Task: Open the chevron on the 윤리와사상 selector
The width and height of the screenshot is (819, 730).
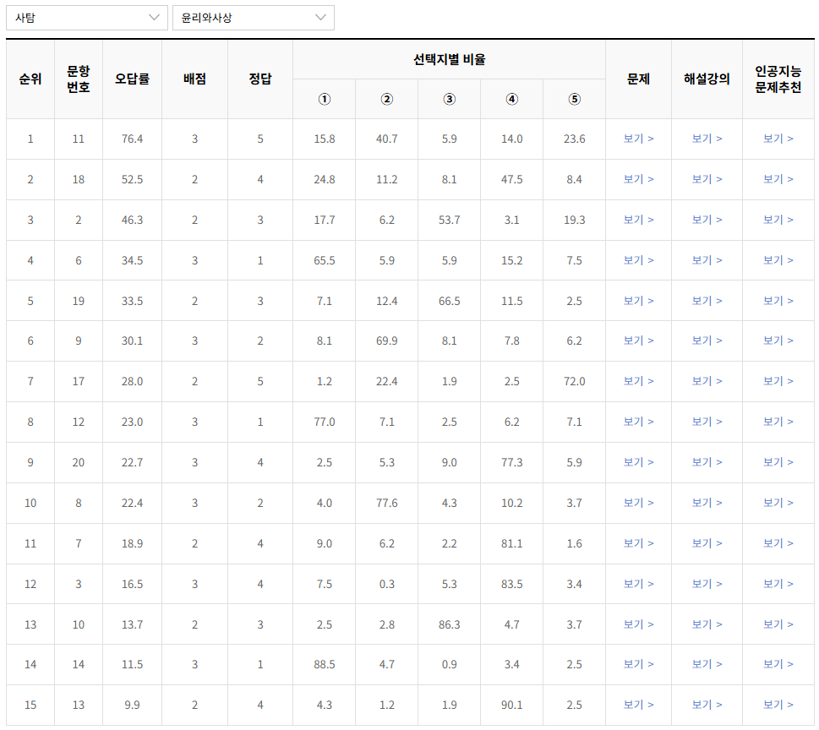Action: [319, 17]
